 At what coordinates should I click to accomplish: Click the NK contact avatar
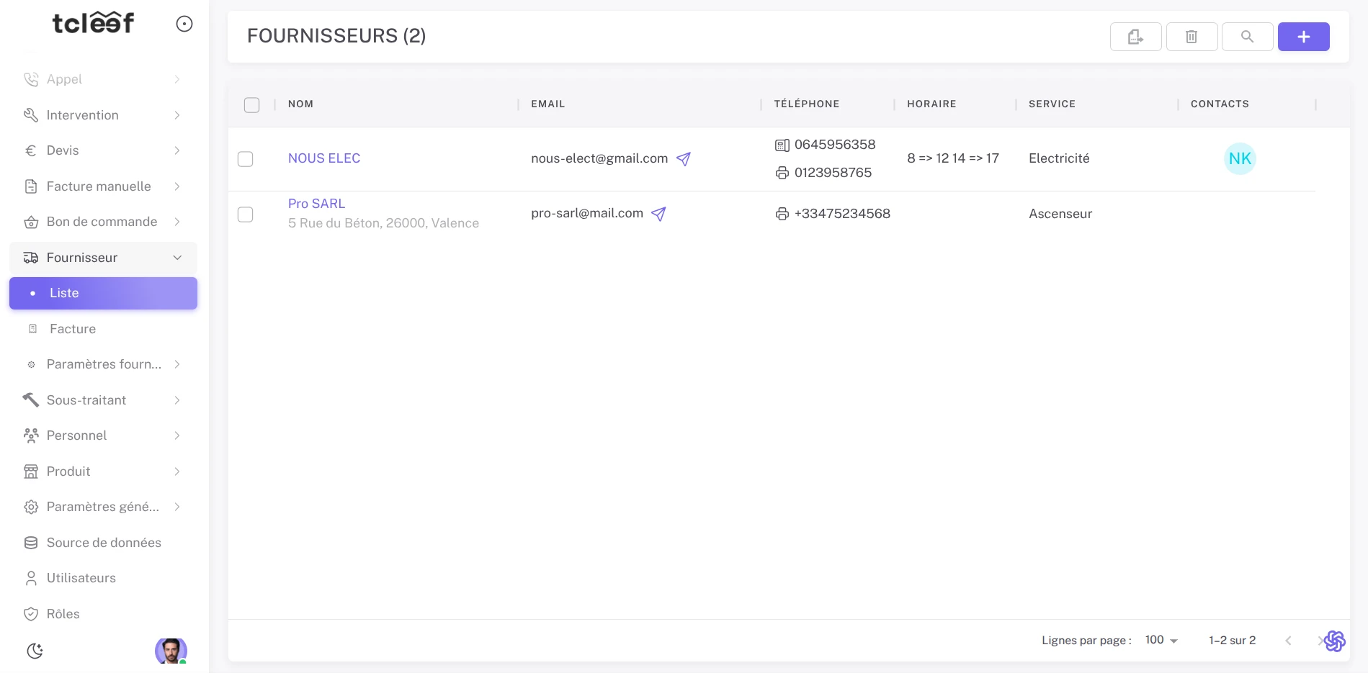(x=1240, y=158)
